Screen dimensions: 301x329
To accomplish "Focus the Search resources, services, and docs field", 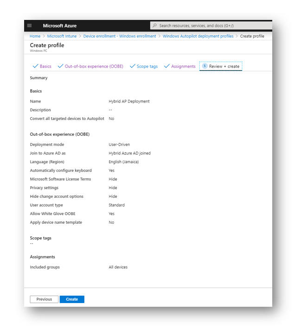I will click(211, 25).
